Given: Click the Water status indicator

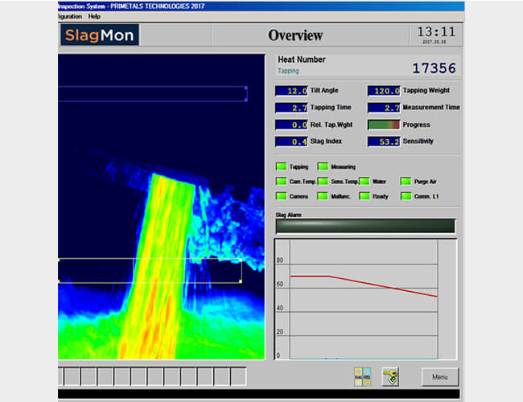Looking at the screenshot, I should (364, 182).
